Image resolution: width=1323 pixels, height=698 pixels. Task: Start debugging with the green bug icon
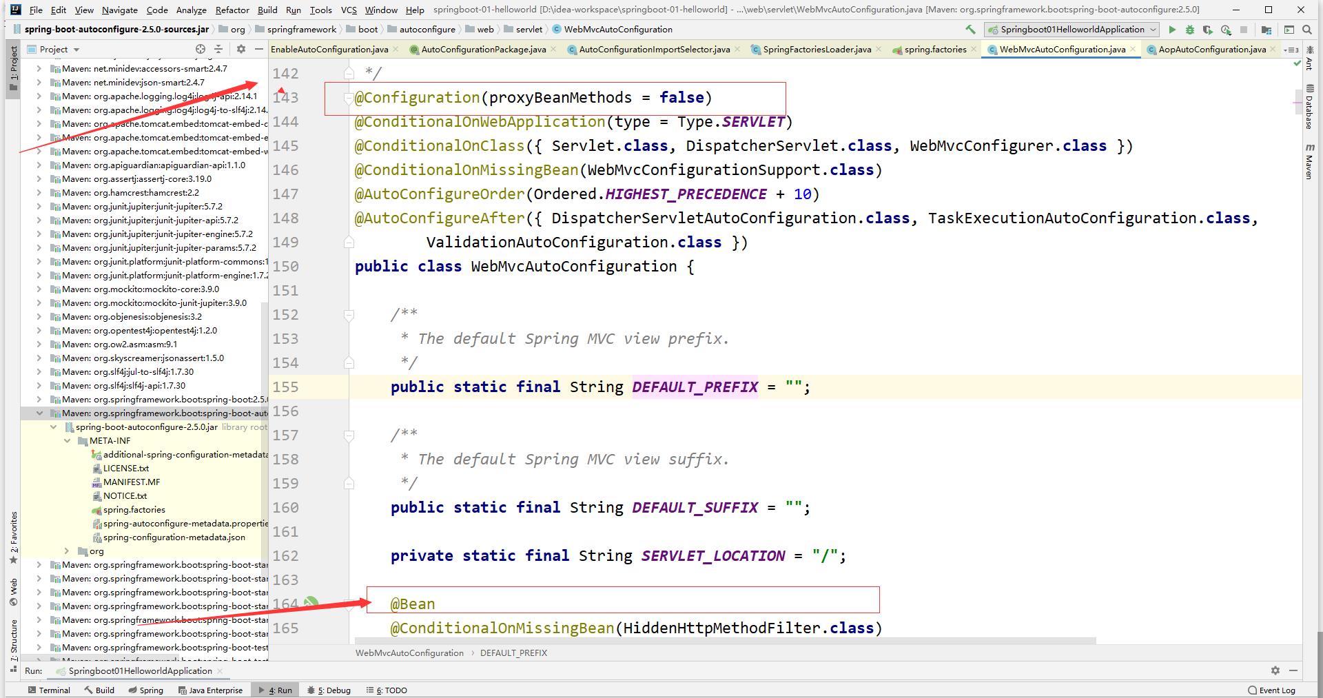pyautogui.click(x=1190, y=30)
